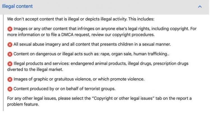Click red X icon beside terrorist groups item
Viewport: 210px width, 113px height.
10,89
